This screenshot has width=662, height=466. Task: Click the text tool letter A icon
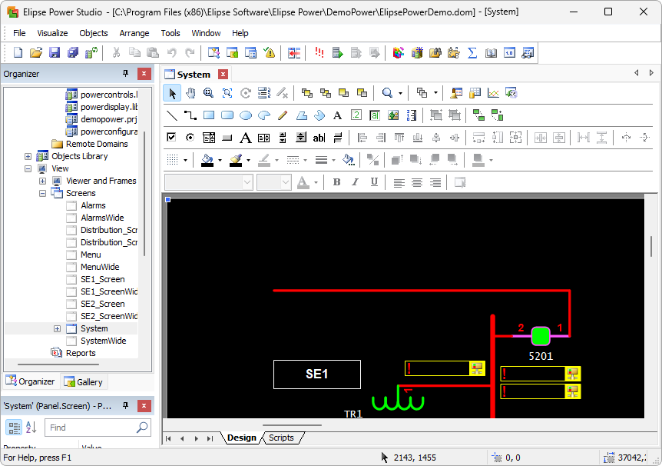point(336,115)
